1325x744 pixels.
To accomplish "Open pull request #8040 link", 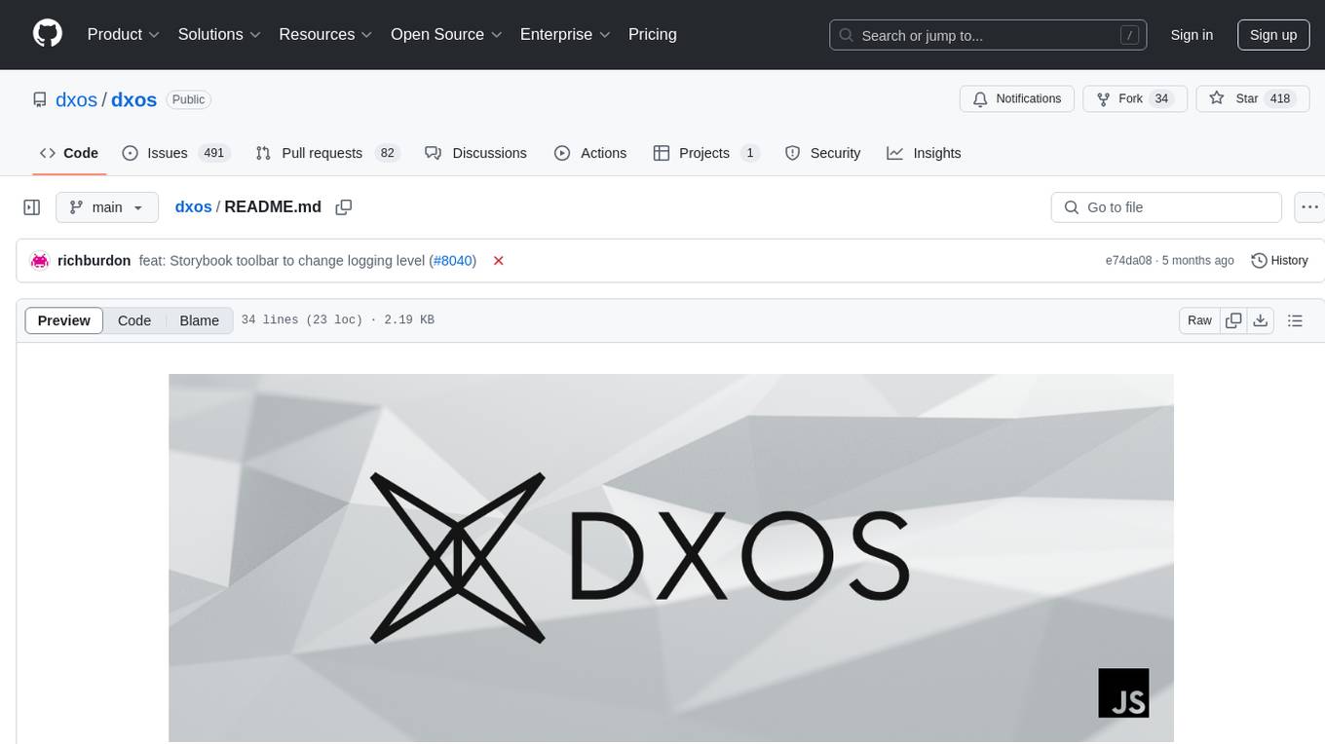I will pyautogui.click(x=452, y=261).
